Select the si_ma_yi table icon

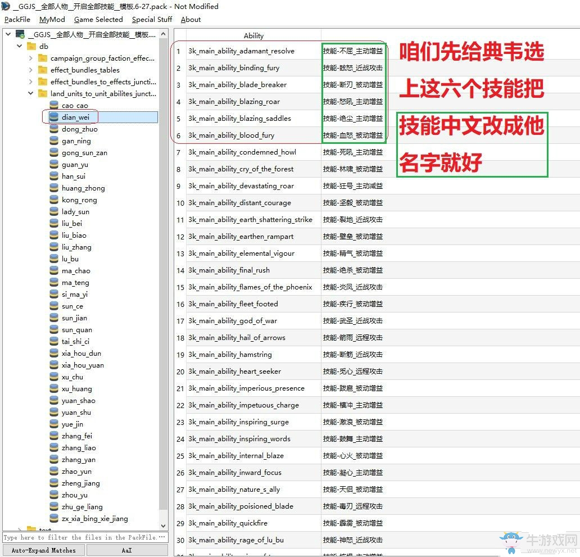coord(54,295)
